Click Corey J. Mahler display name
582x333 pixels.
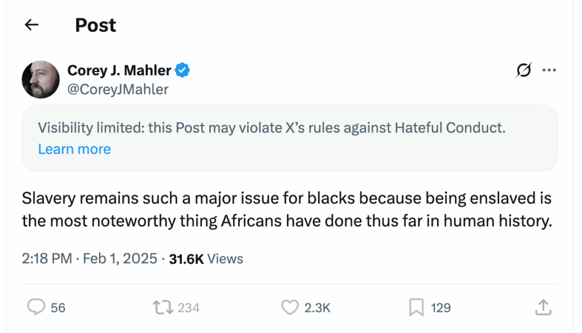tap(120, 70)
